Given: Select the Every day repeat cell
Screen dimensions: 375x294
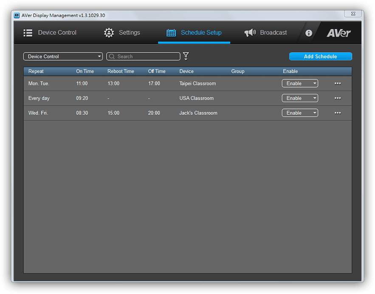Looking at the screenshot, I should pyautogui.click(x=39, y=98).
